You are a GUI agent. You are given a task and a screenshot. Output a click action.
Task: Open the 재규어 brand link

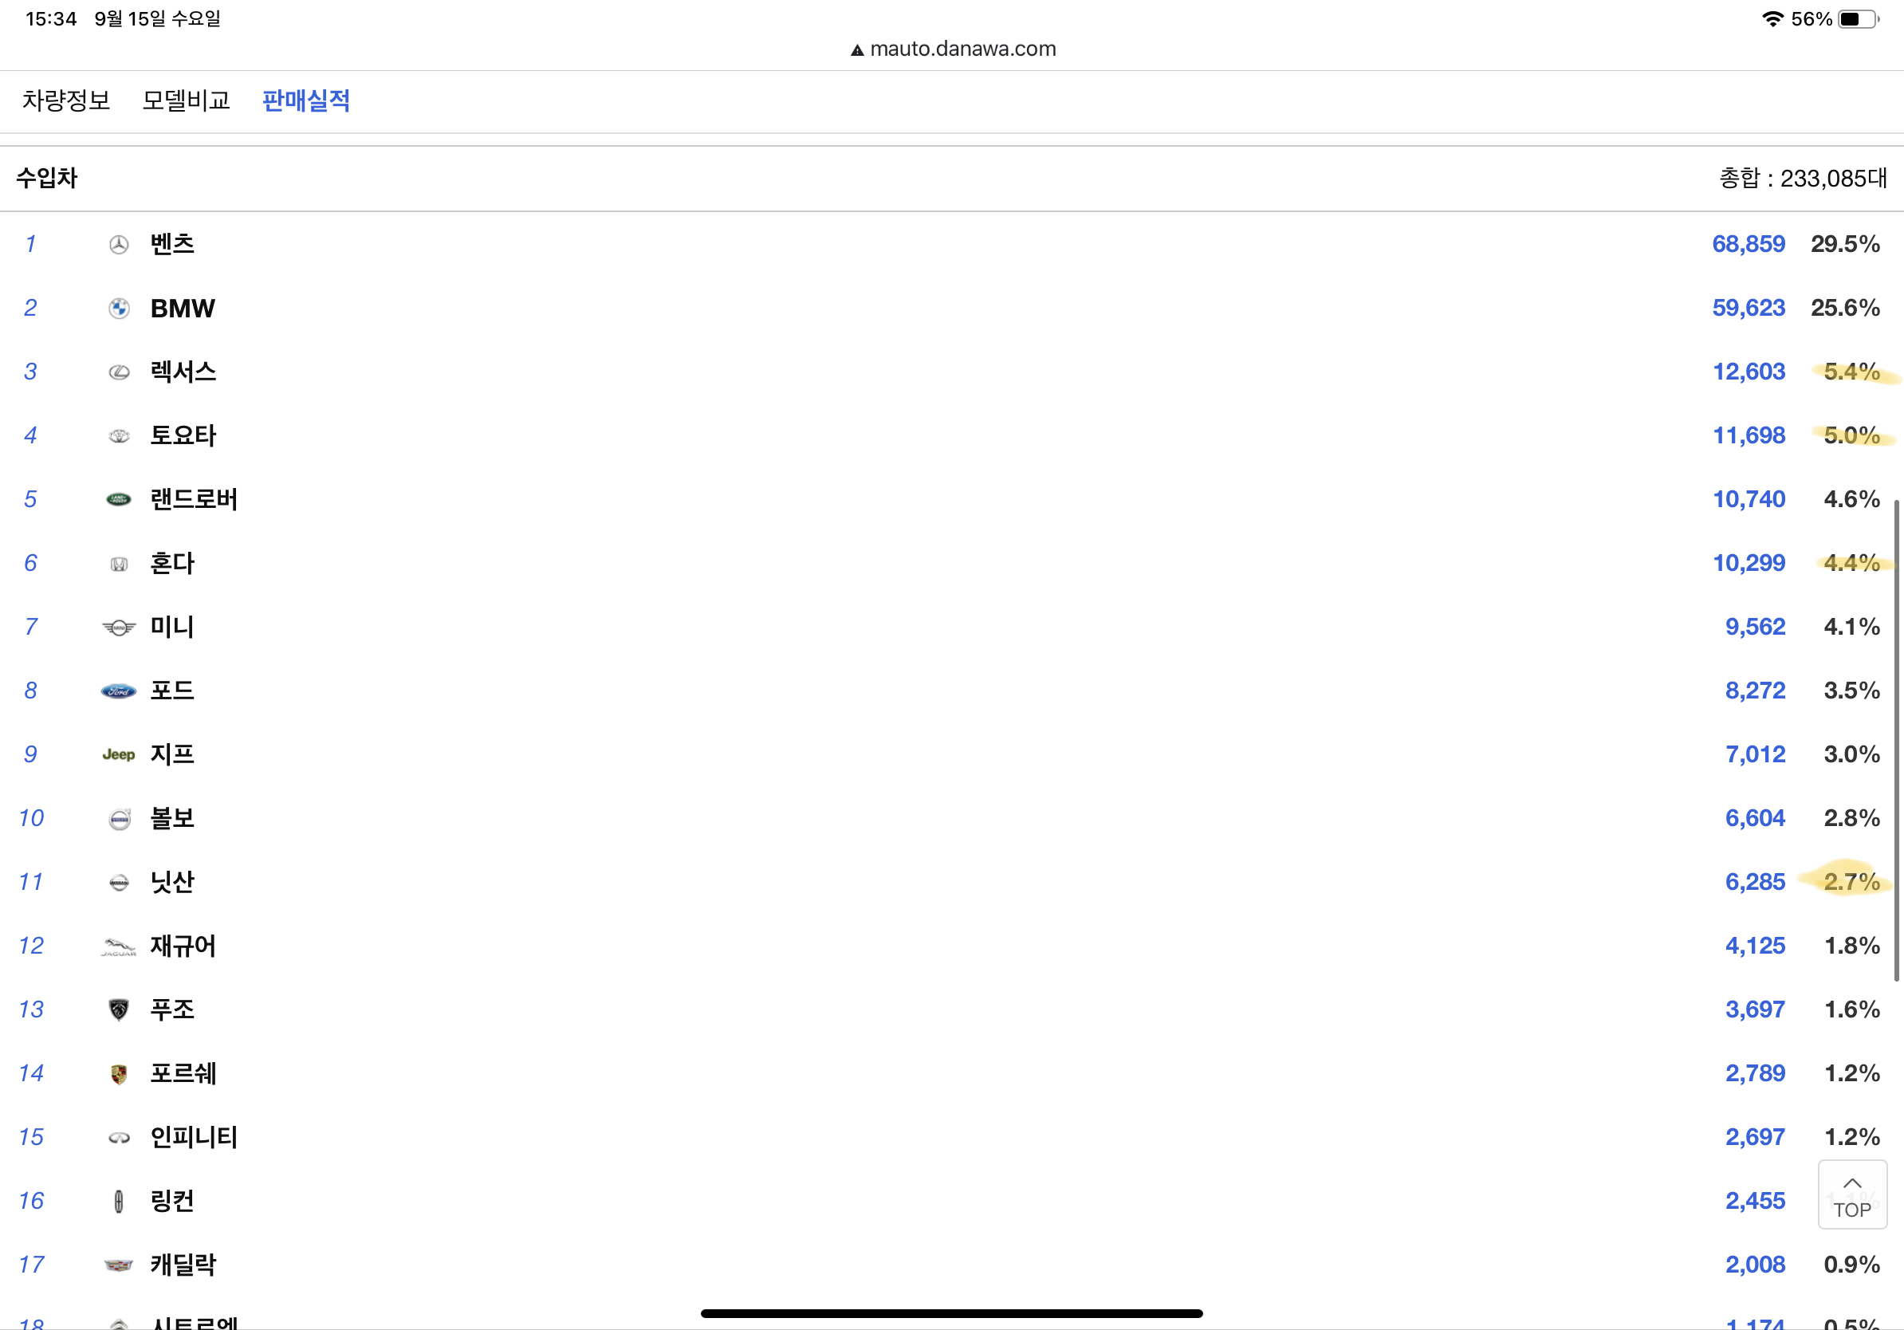pyautogui.click(x=183, y=946)
